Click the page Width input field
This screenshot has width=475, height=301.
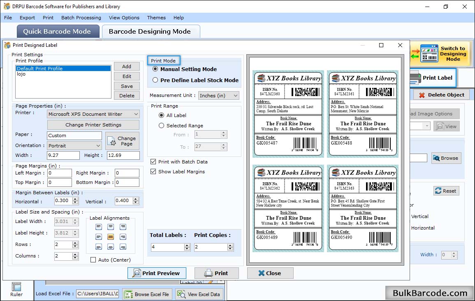(63, 155)
